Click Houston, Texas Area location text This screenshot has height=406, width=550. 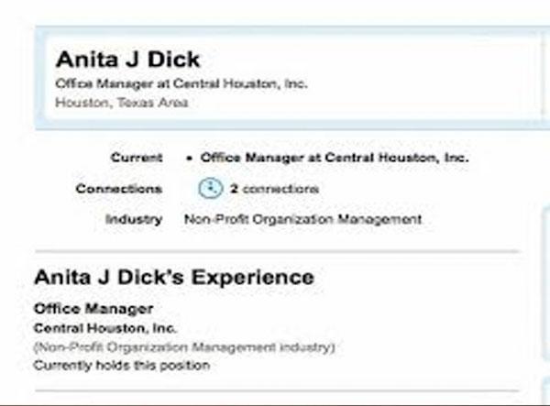(122, 103)
